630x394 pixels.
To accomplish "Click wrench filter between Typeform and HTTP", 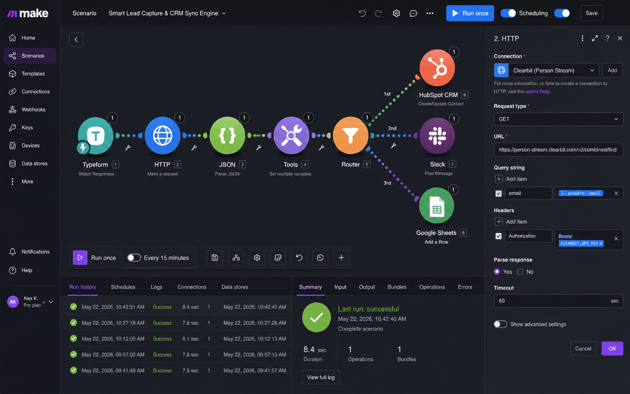I will click(x=128, y=147).
